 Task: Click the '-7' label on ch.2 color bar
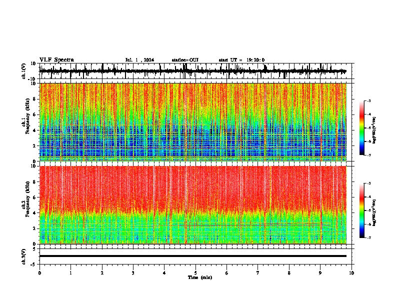point(368,237)
